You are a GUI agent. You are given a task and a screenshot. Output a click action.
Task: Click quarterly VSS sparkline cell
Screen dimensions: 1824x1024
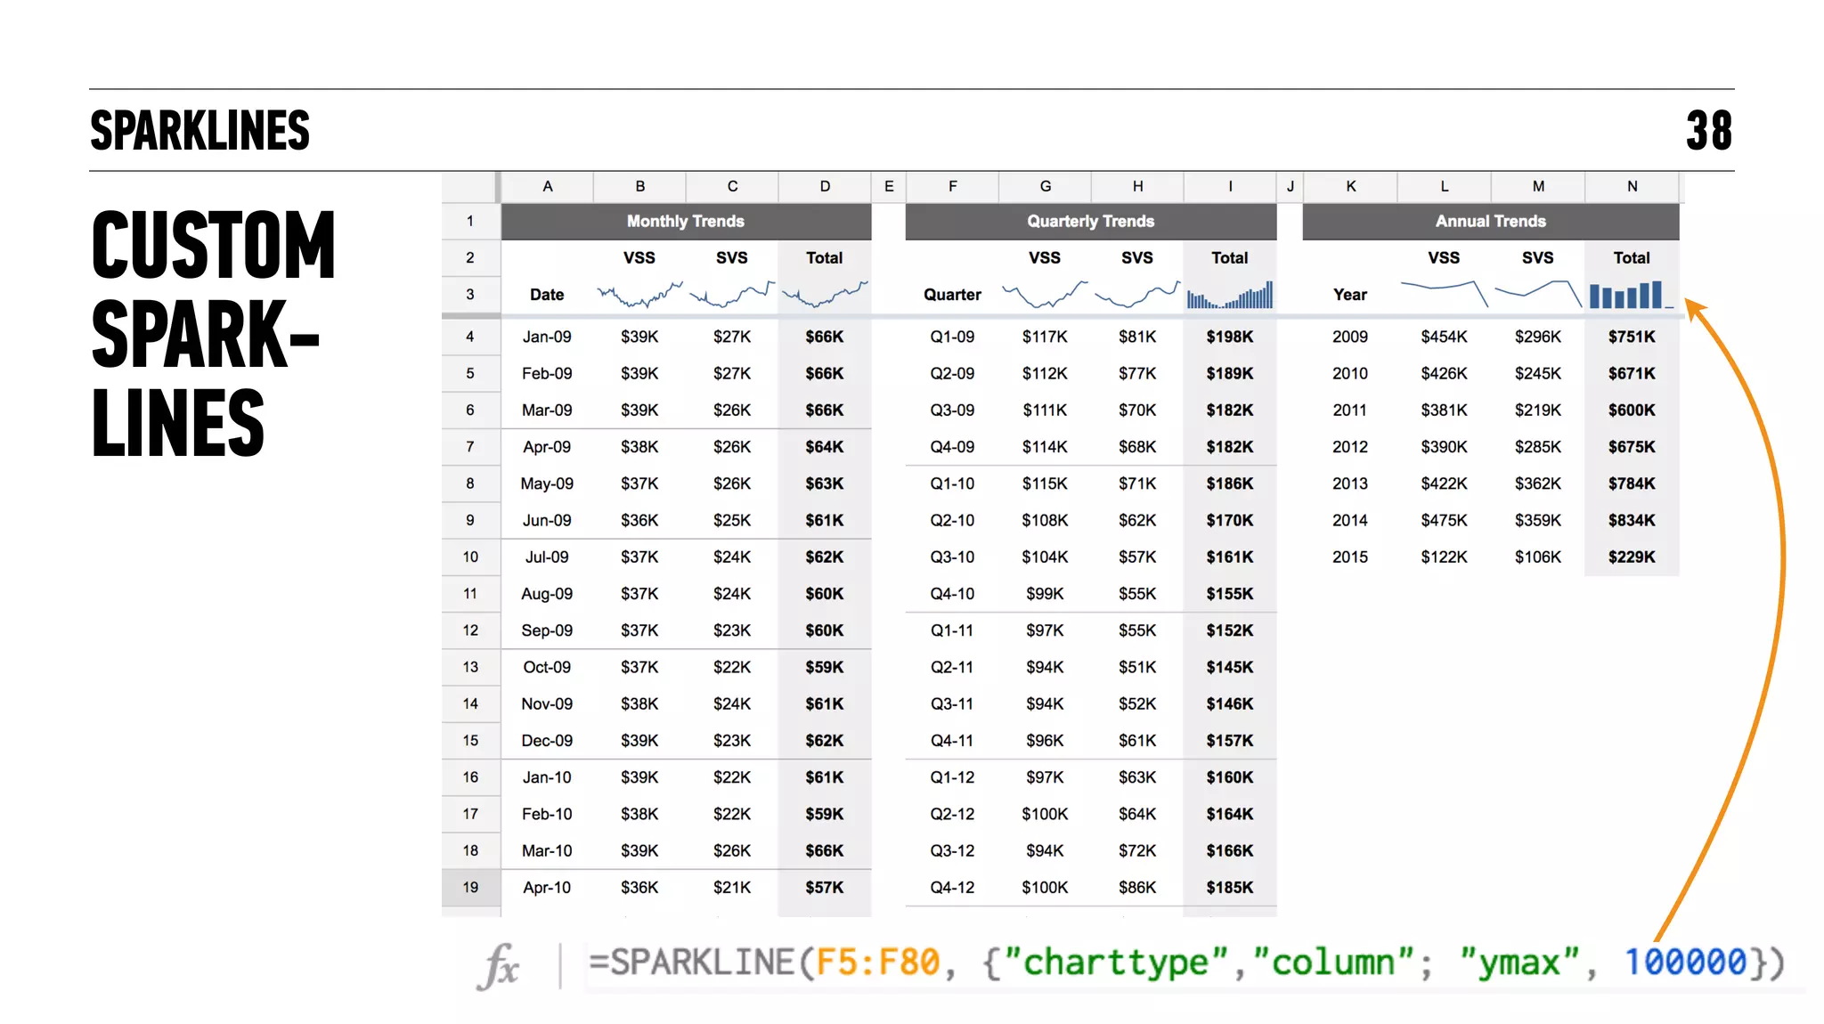pyautogui.click(x=1045, y=294)
